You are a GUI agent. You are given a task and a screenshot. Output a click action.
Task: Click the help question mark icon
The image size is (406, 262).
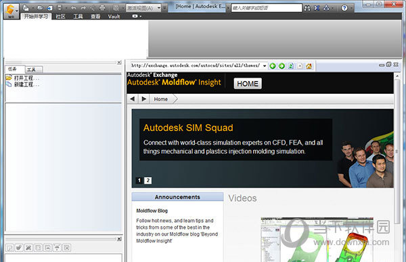coord(344,8)
